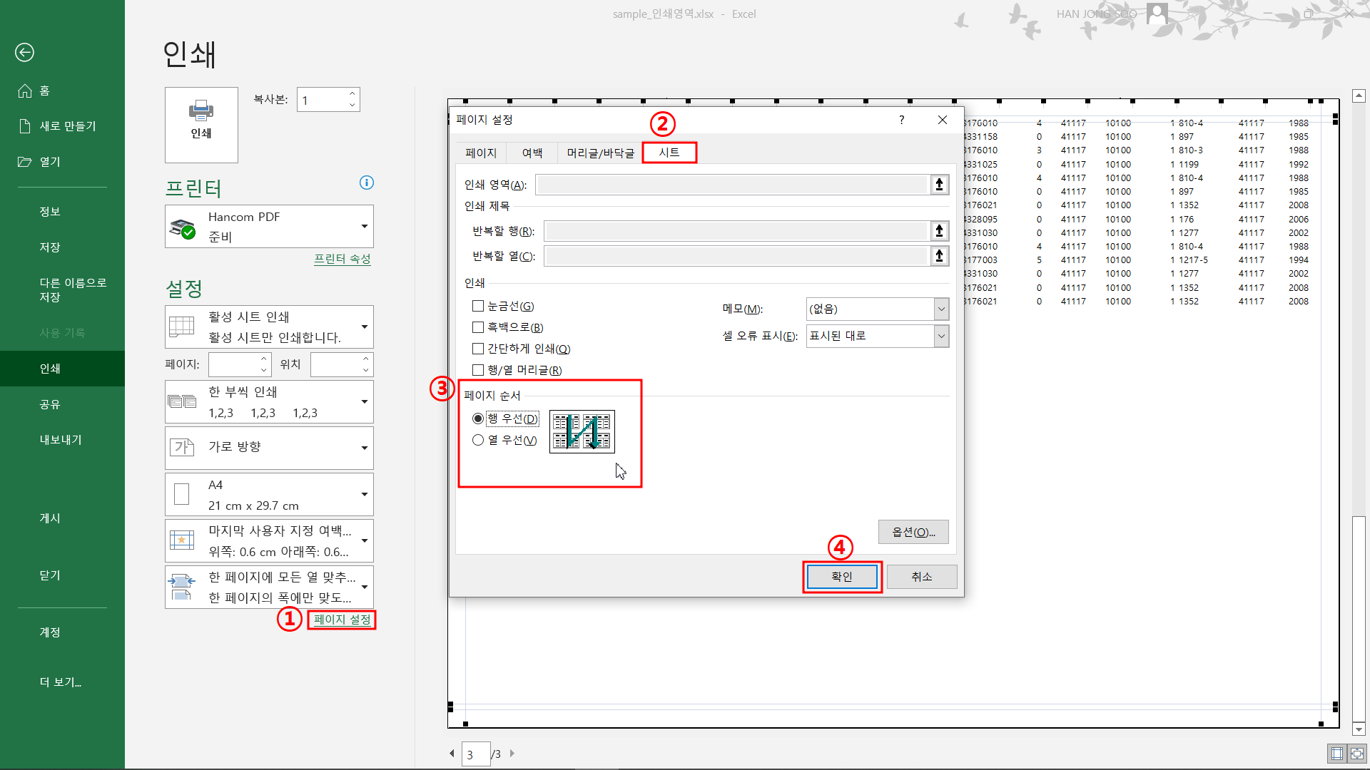
Task: Expand the cell error display dropdown
Action: point(941,336)
